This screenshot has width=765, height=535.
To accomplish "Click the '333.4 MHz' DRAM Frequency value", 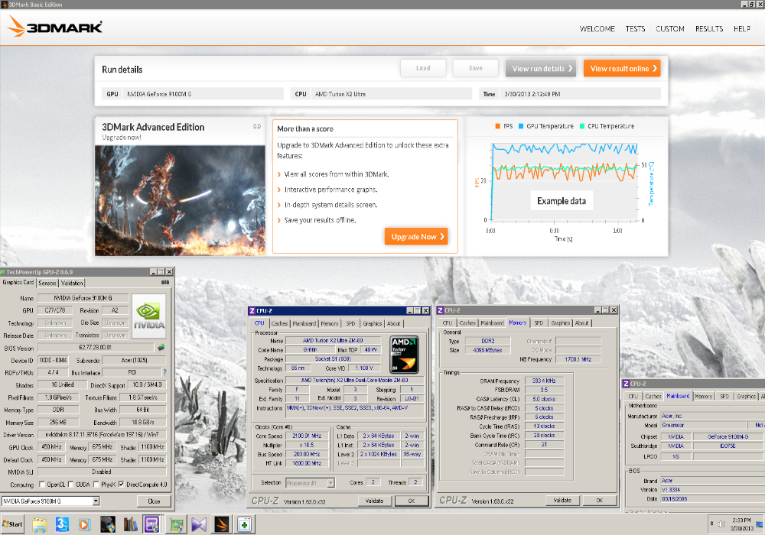I will click(x=544, y=381).
